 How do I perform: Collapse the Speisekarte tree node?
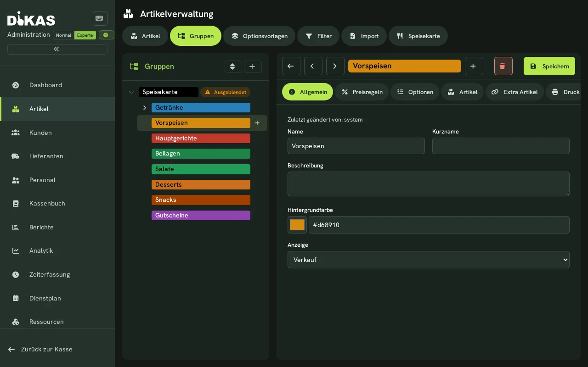coord(131,92)
